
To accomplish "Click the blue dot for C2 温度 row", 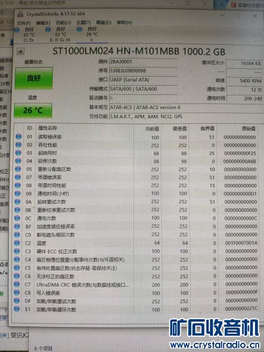I will [17, 242].
